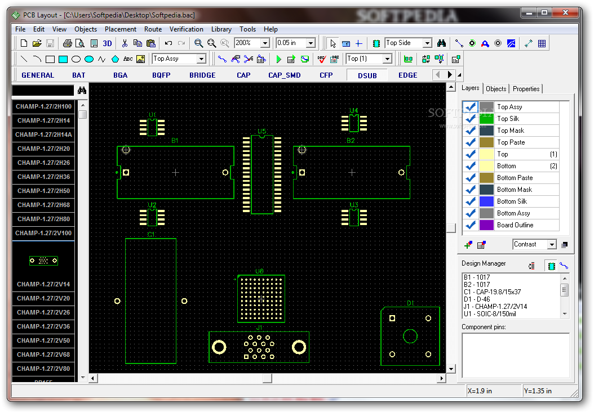Toggle the Top layer checkbox
Image resolution: width=594 pixels, height=413 pixels.
[471, 154]
